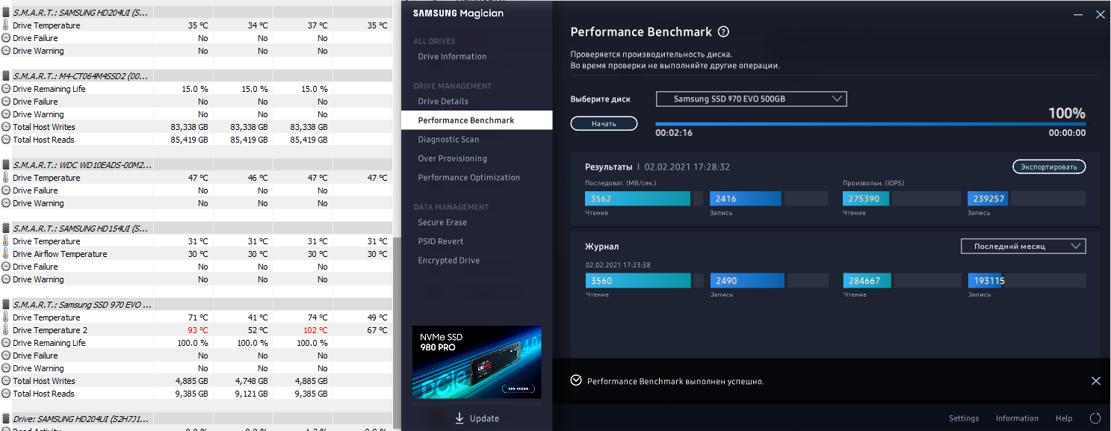
Task: Click the NVMe SSD 980 PRO banner
Action: pyautogui.click(x=477, y=362)
